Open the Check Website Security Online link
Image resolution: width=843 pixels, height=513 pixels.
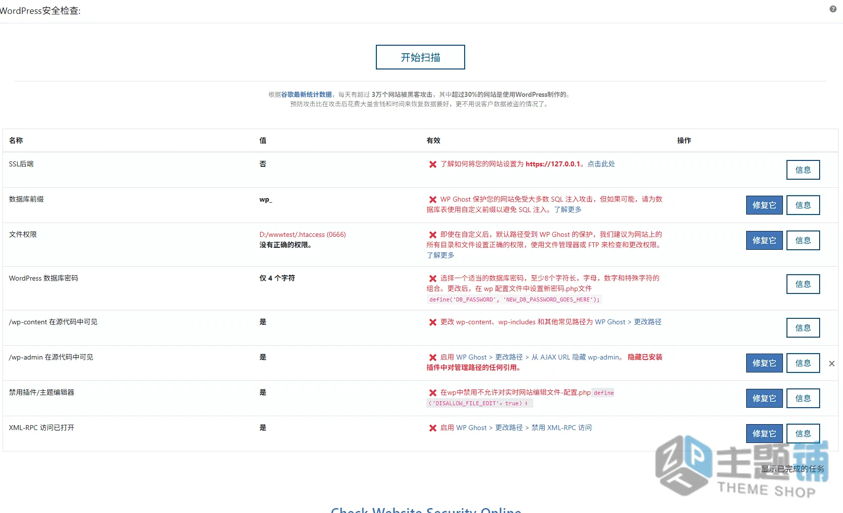pos(426,510)
